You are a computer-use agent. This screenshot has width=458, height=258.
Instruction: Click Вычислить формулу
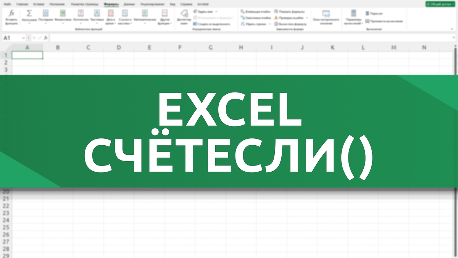[290, 24]
